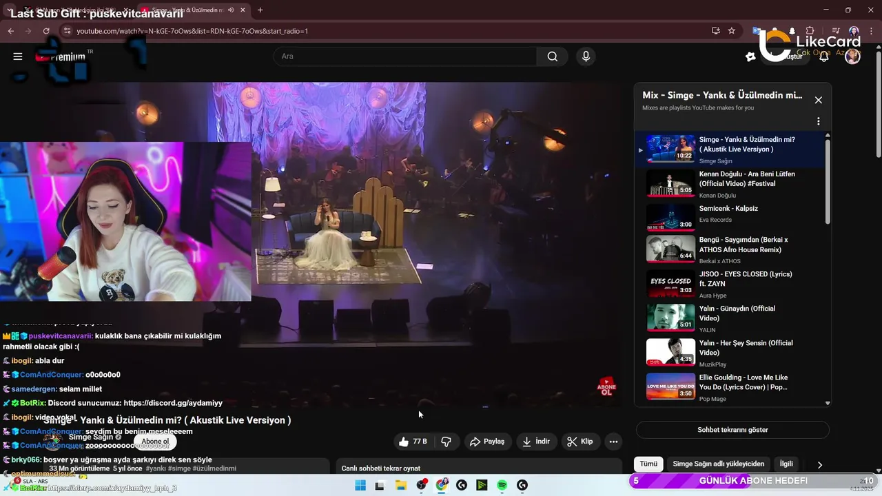Click the Chrome icon on taskbar
882x496 pixels.
[442, 485]
